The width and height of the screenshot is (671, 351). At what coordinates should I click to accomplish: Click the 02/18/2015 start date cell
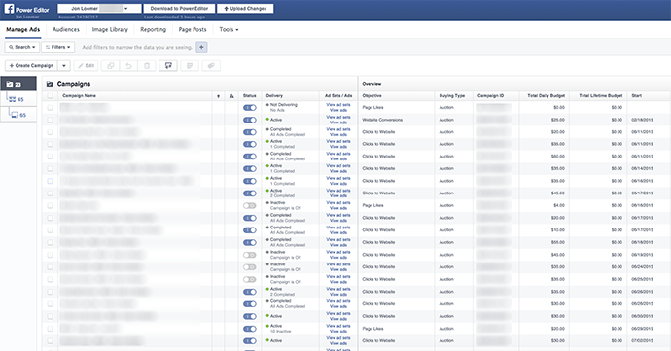[642, 120]
